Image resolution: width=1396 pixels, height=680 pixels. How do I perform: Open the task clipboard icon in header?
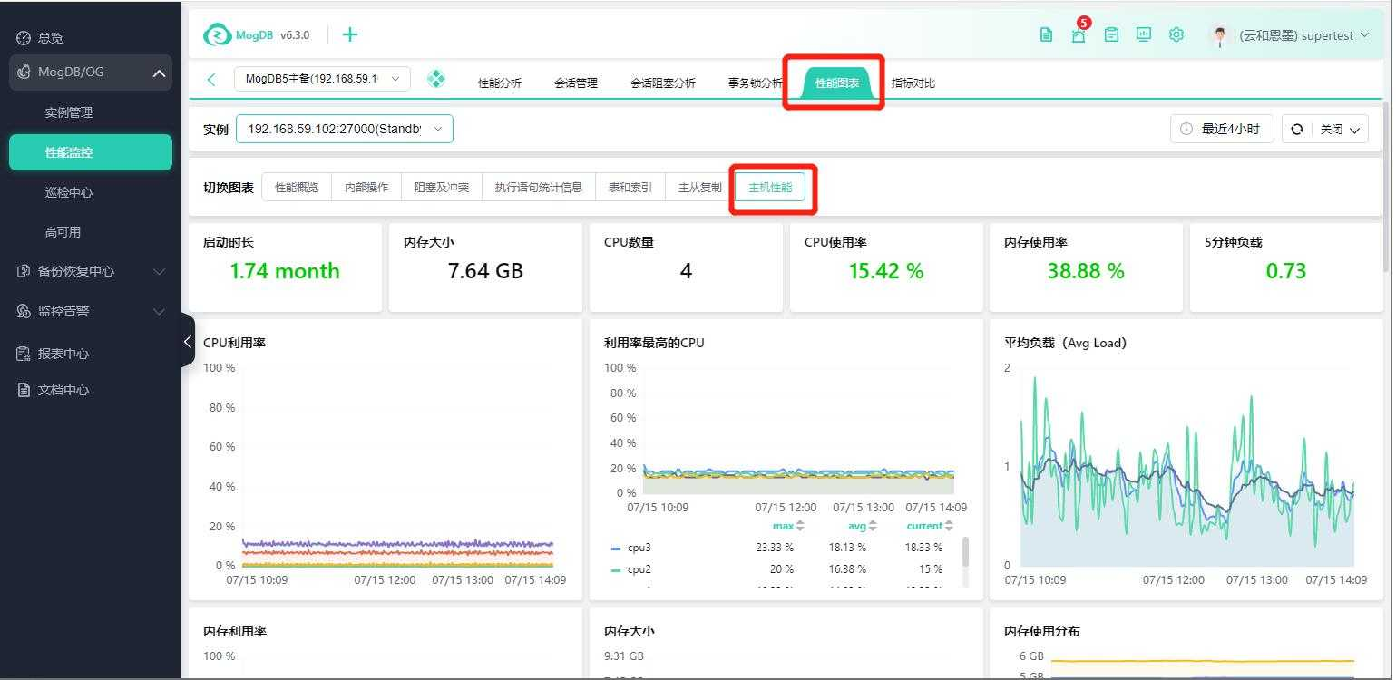[x=1111, y=35]
